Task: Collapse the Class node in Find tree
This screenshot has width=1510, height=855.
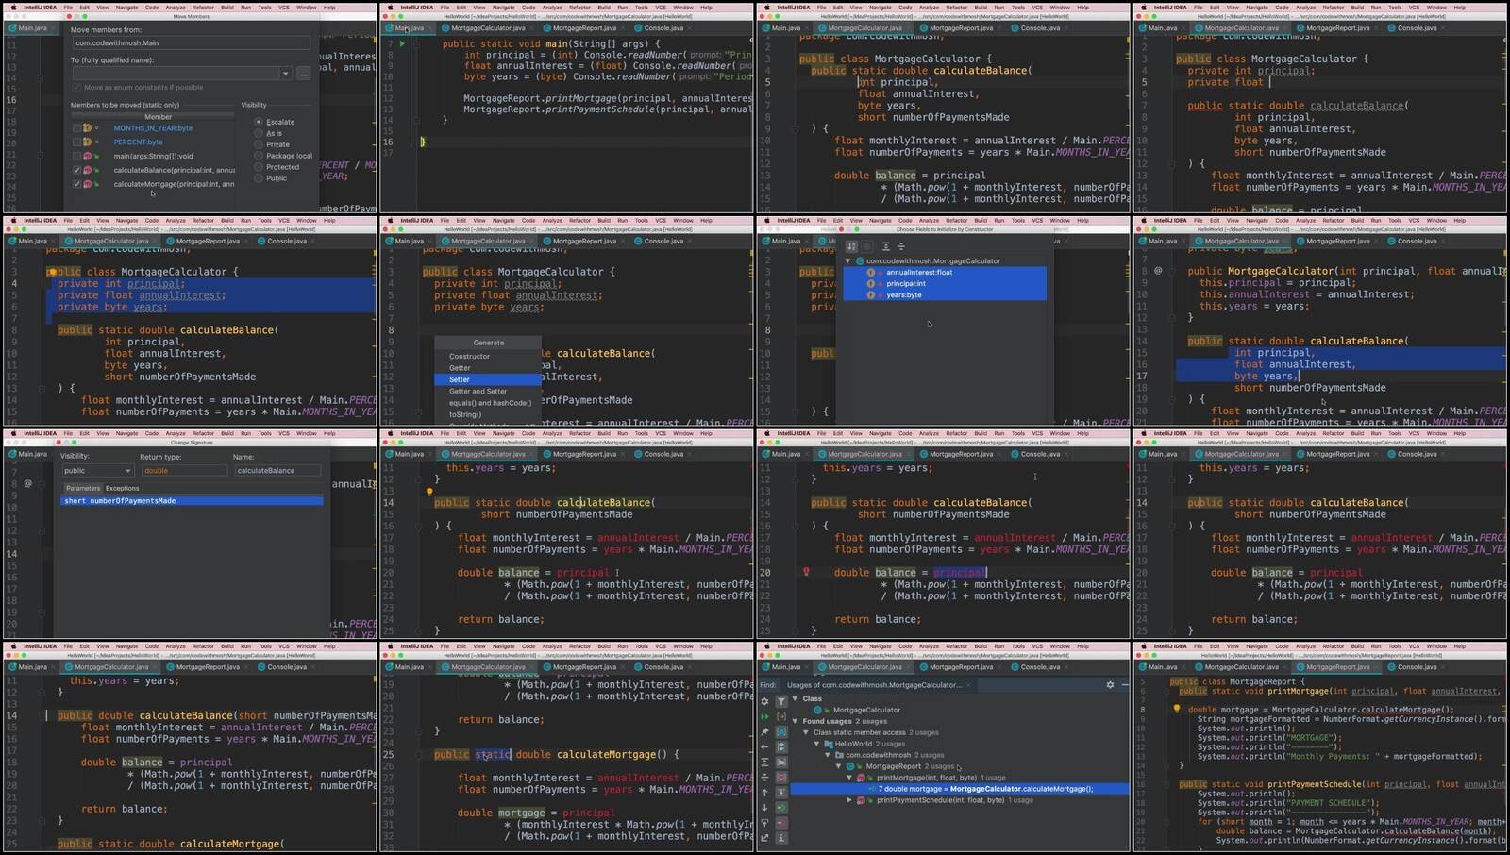Action: (x=795, y=698)
